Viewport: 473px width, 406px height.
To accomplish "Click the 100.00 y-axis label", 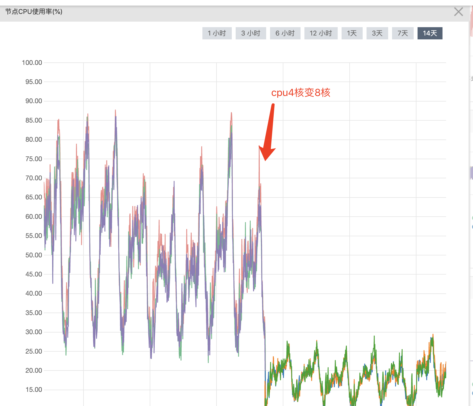I will (32, 63).
